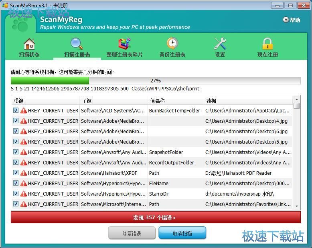Click the 取消扫描 button
Image resolution: width=312 pixels, height=248 pixels.
182,233
